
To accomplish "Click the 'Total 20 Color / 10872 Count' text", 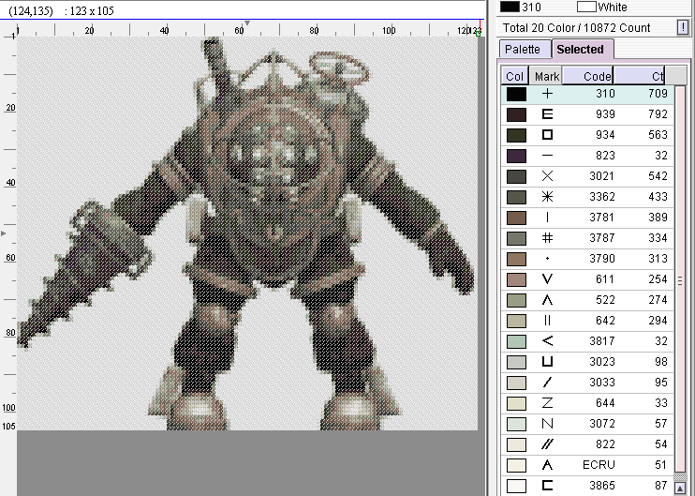I will [577, 28].
